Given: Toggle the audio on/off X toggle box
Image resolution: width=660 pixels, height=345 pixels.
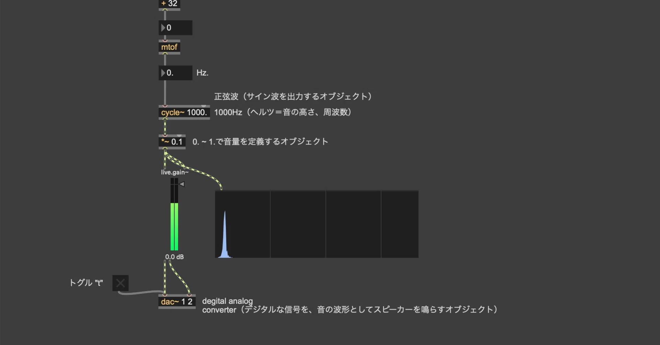Looking at the screenshot, I should click(120, 283).
